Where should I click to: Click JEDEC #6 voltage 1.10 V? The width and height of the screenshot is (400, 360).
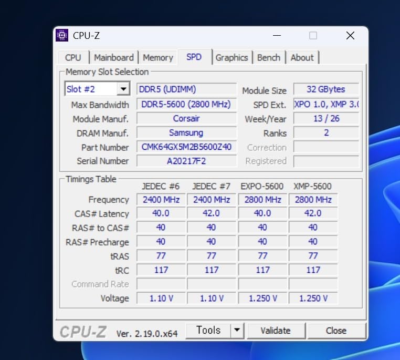coord(161,298)
